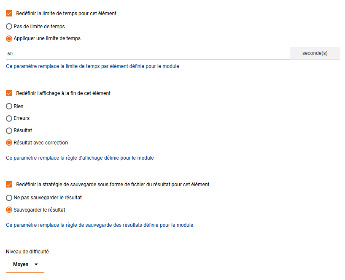Select the 'Résultat' radio button
Viewport: 345px width, 280px height.
coord(9,130)
